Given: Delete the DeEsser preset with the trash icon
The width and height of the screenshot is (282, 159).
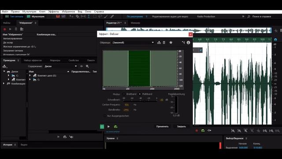Looking at the screenshot, I should (x=164, y=42).
